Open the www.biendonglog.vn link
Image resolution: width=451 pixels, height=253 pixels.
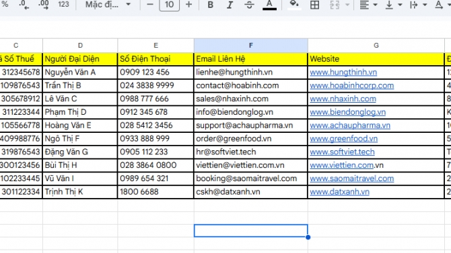347,112
